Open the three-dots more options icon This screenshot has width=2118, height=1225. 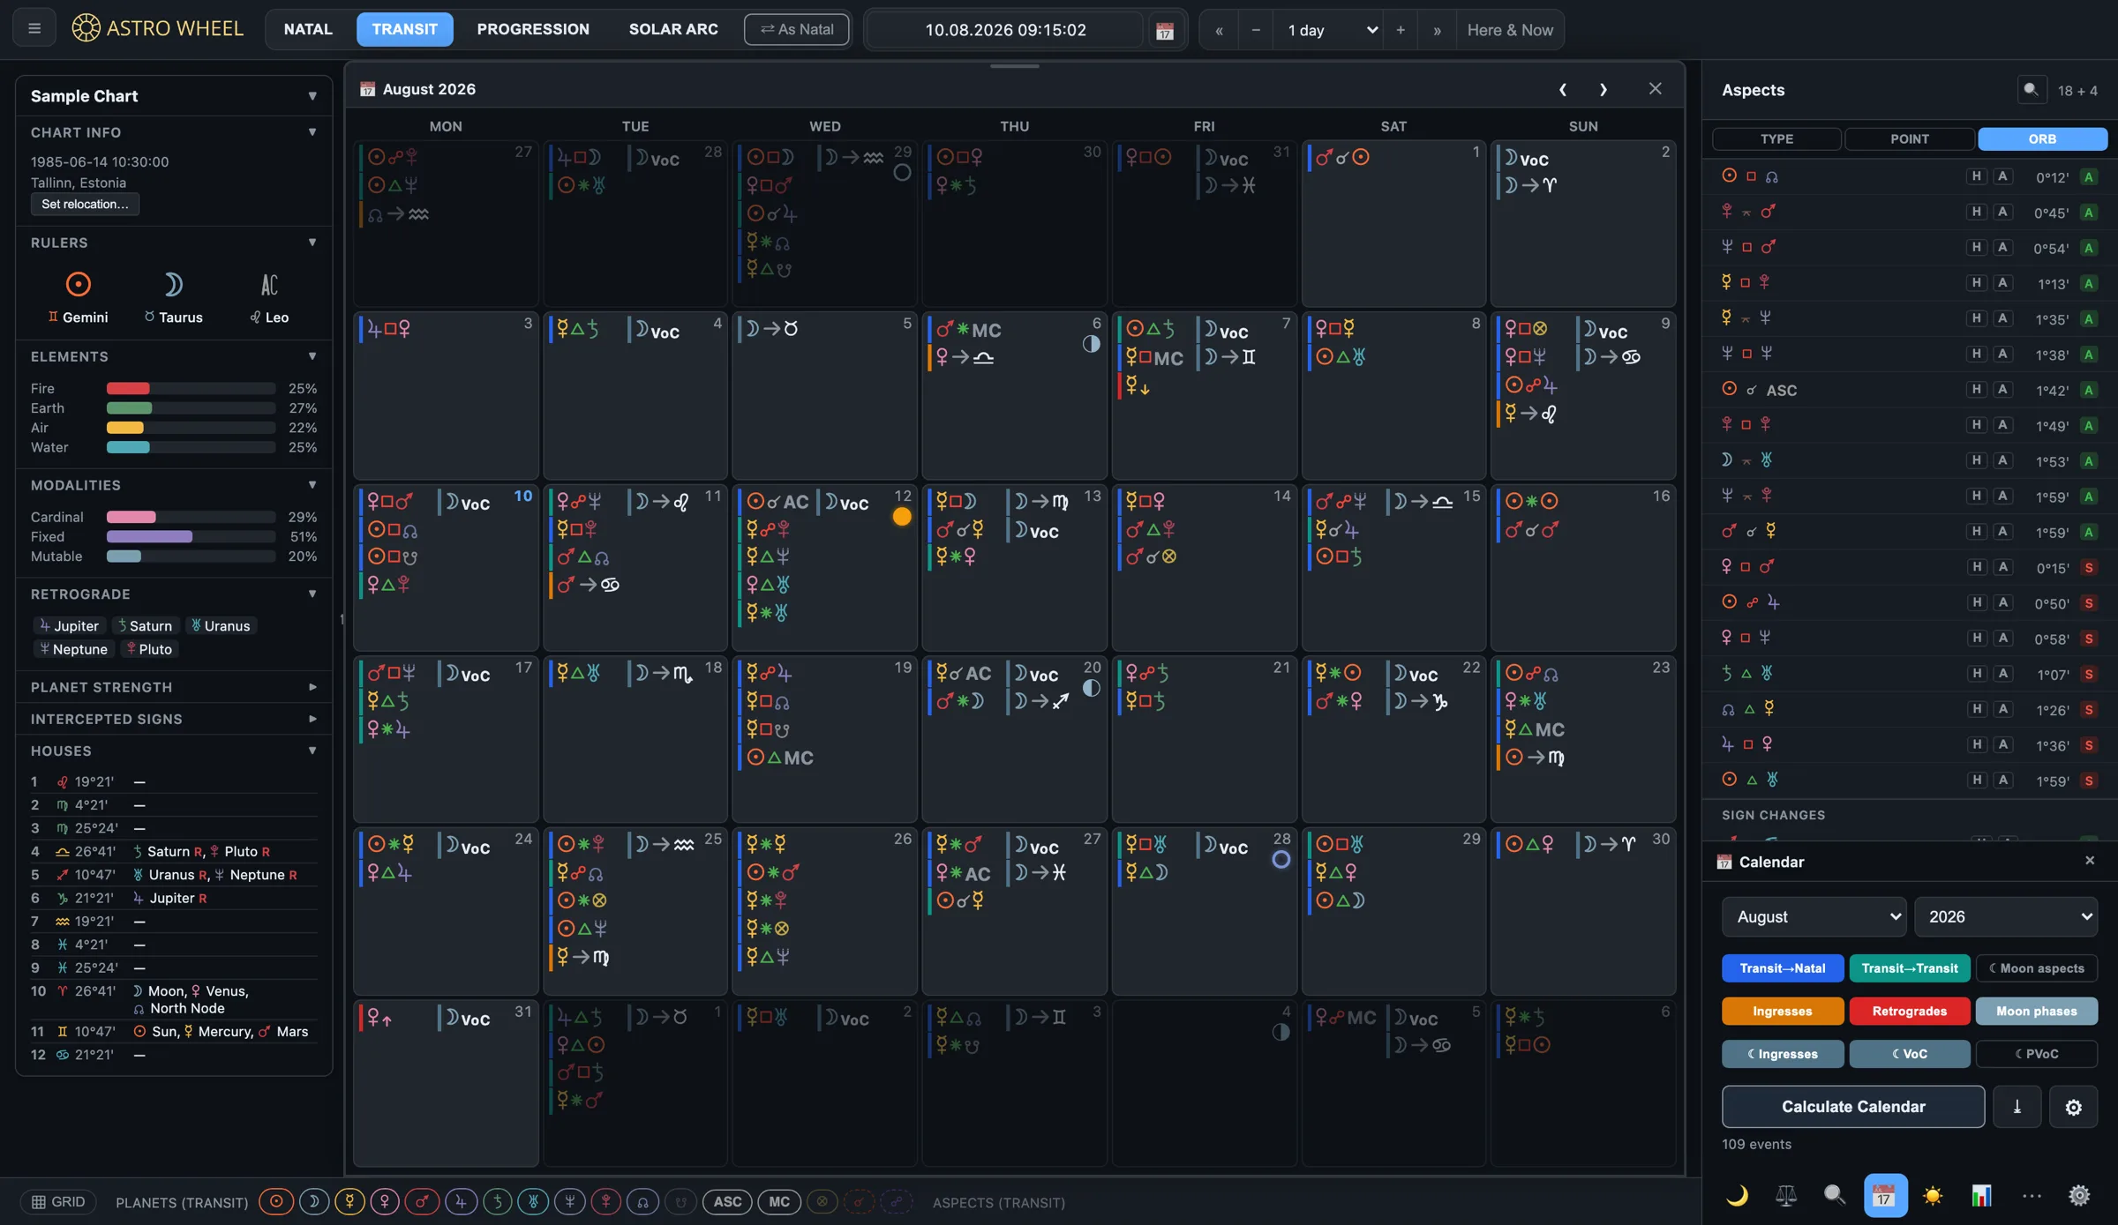pyautogui.click(x=2031, y=1195)
